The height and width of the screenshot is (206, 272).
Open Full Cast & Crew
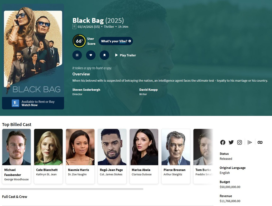(15, 197)
